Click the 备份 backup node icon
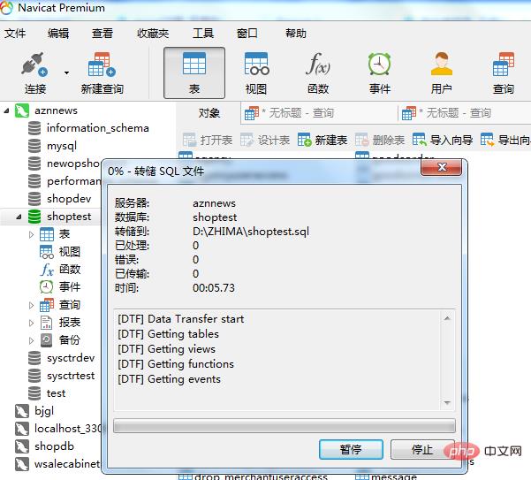531x480 pixels. point(47,340)
